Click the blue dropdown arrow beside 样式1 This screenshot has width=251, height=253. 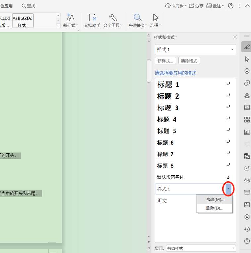click(x=228, y=189)
